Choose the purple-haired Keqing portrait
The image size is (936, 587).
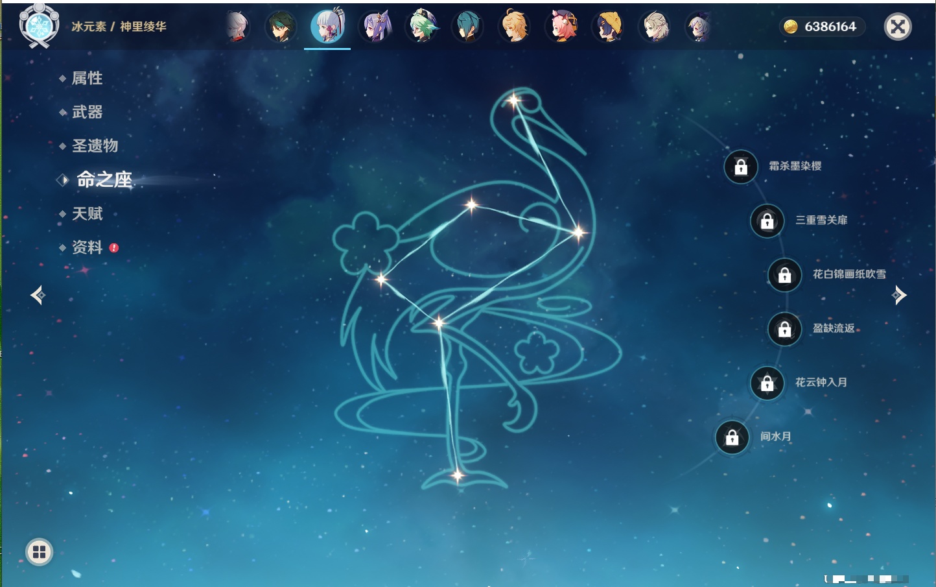click(375, 27)
